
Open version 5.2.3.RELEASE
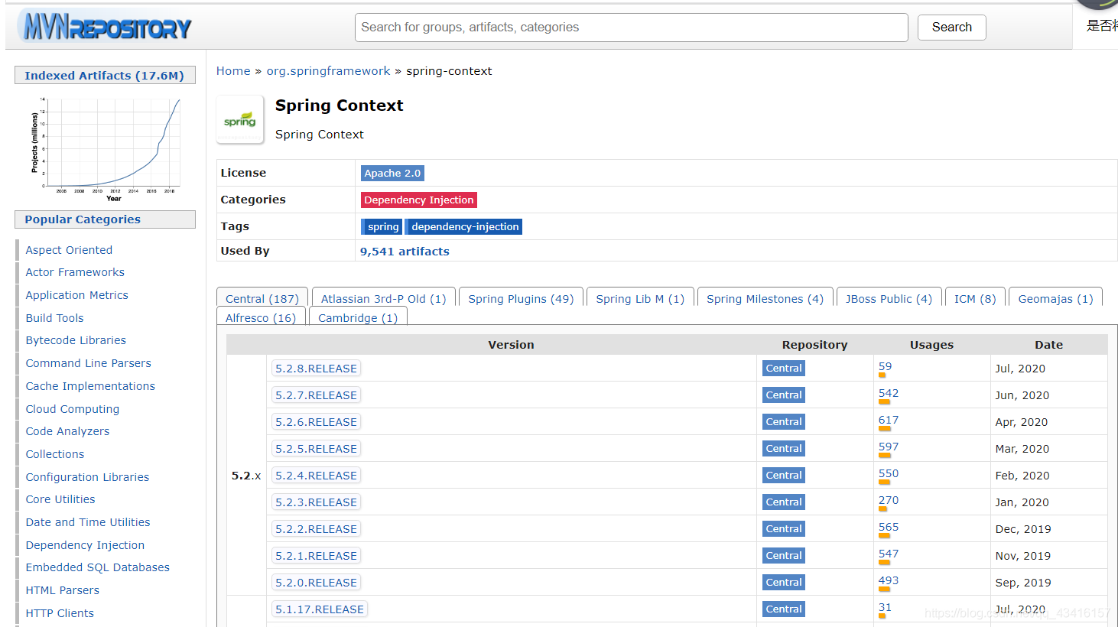316,502
